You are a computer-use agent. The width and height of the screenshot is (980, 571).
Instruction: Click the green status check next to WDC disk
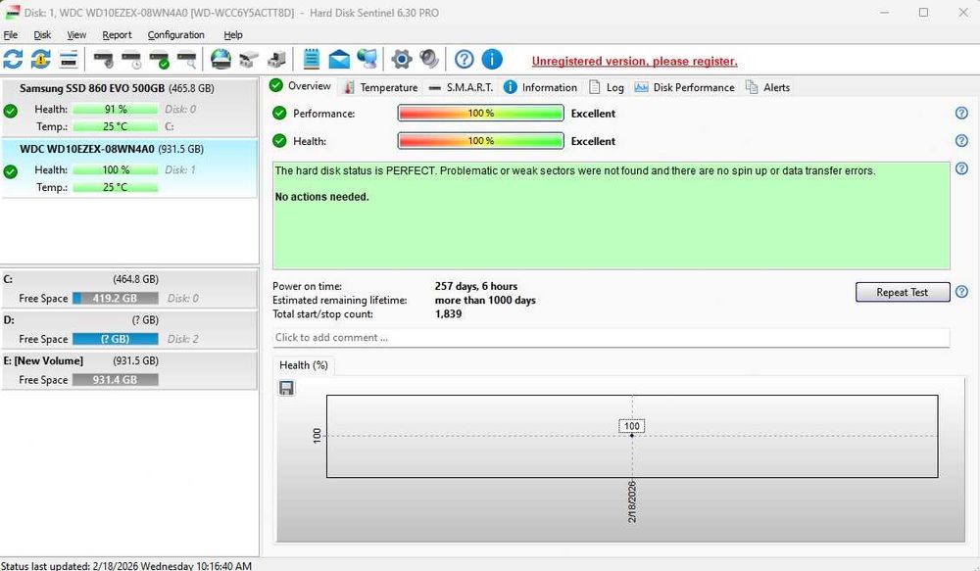[11, 171]
